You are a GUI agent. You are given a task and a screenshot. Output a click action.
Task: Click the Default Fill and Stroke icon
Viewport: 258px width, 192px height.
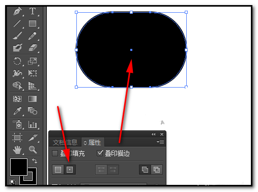click(13, 182)
